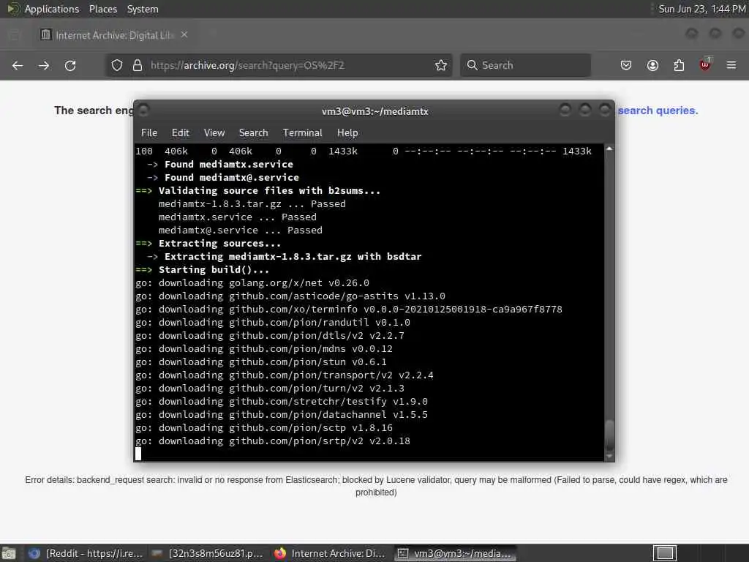Viewport: 749px width, 562px height.
Task: Open the terminal File menu
Action: (149, 133)
